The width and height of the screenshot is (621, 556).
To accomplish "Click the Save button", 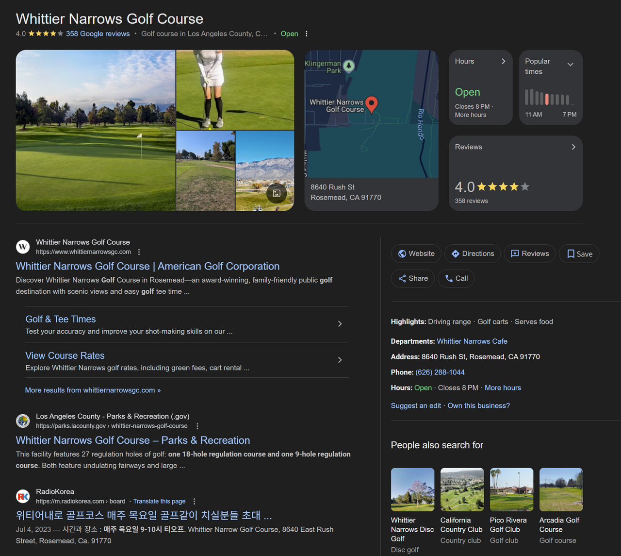I will 579,254.
